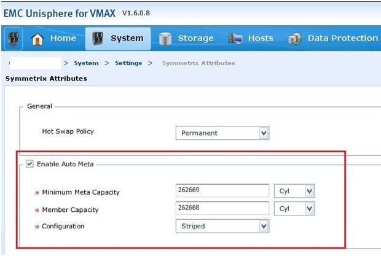The width and height of the screenshot is (381, 256).
Task: Expand the Configuration Striped dropdown
Action: [264, 226]
